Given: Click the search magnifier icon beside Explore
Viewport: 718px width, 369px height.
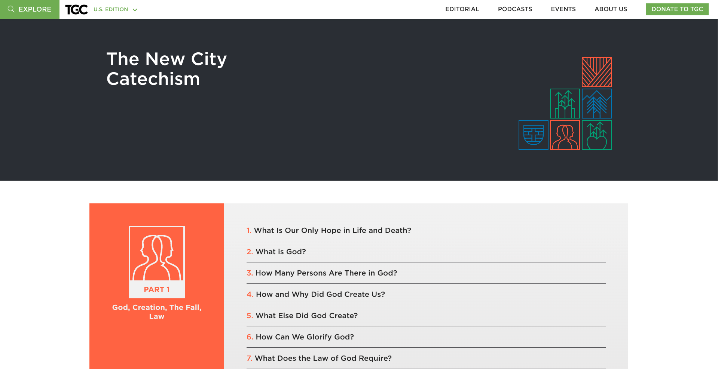Looking at the screenshot, I should point(11,9).
